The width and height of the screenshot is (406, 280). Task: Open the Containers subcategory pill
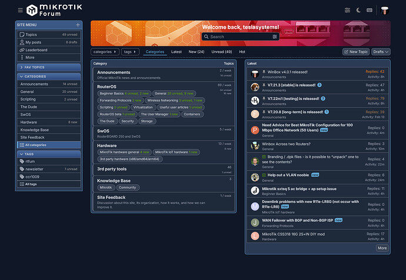(192, 114)
